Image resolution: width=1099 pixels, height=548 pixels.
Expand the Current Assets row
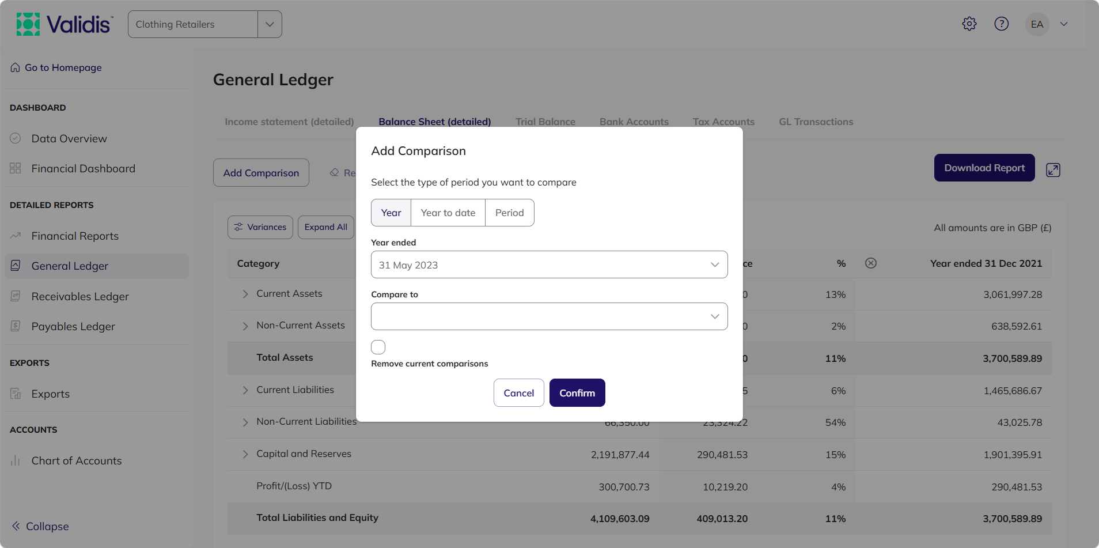[245, 294]
